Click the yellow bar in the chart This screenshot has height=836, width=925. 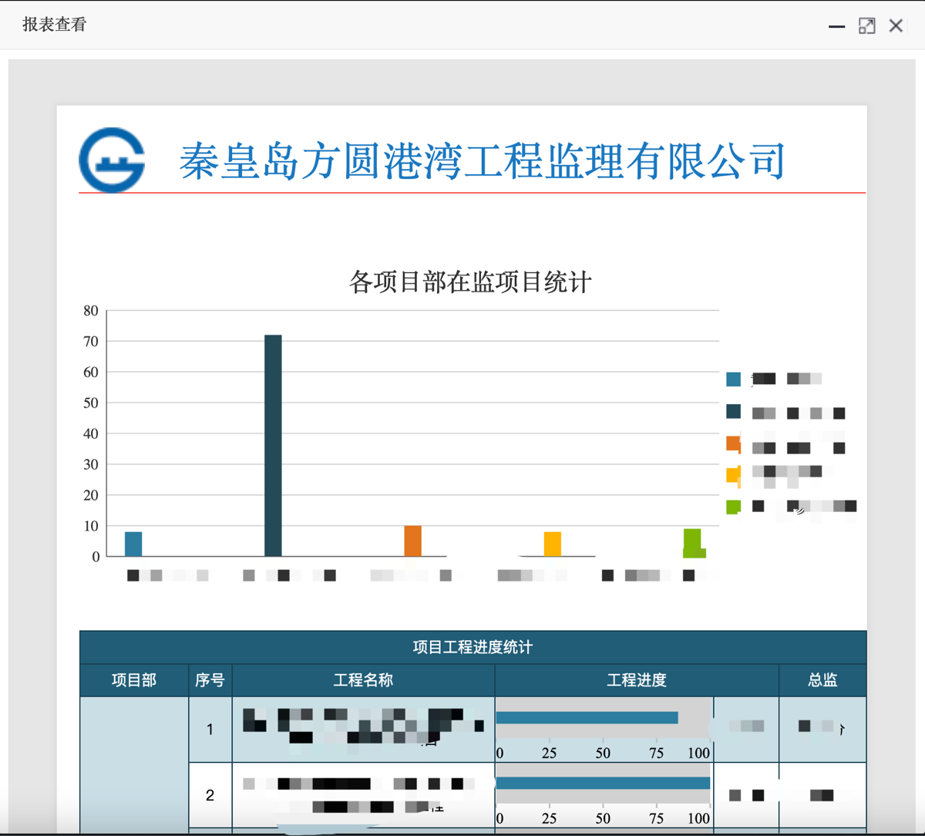[552, 544]
